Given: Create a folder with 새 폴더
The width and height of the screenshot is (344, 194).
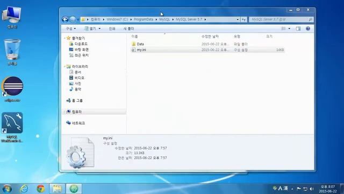Looking at the screenshot, I should tap(128, 29).
